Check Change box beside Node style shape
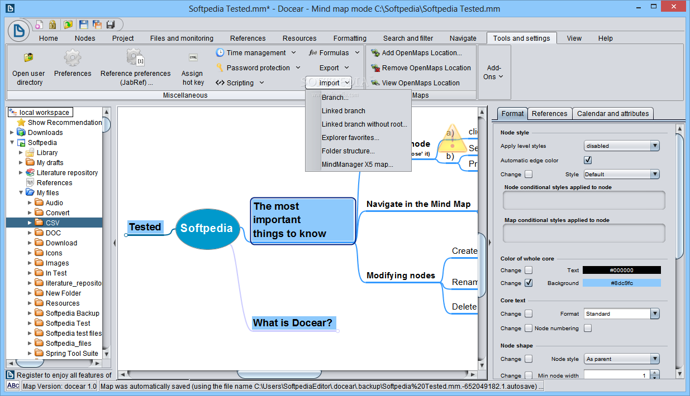The height and width of the screenshot is (396, 690). [529, 359]
